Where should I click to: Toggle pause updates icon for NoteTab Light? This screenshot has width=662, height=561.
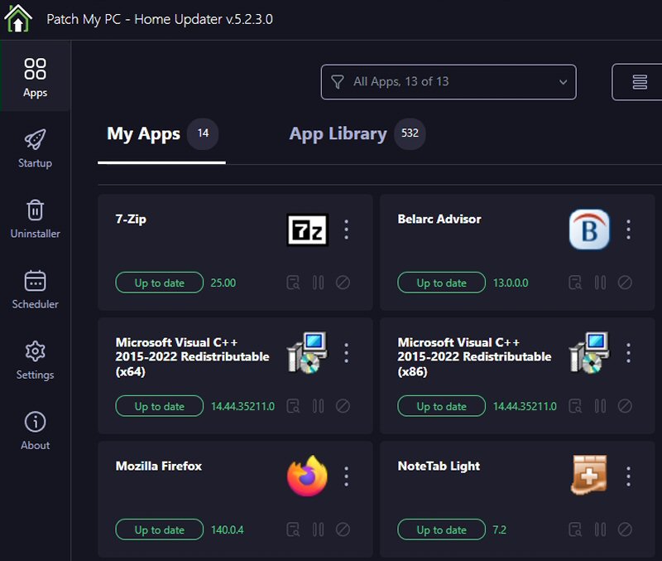[600, 530]
